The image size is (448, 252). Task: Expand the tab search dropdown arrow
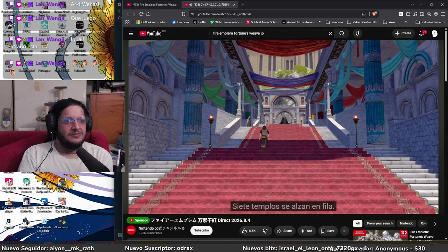point(412,5)
